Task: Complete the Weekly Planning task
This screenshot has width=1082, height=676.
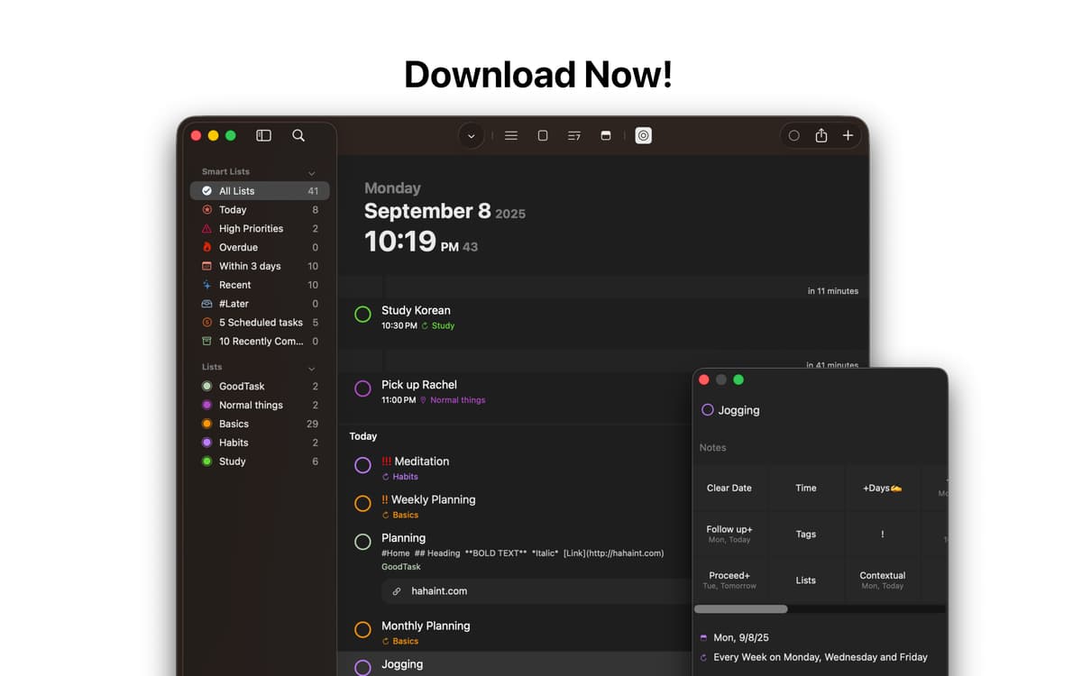Action: (362, 504)
